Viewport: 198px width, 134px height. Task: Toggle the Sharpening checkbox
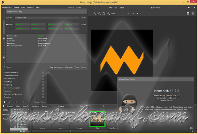43,85
